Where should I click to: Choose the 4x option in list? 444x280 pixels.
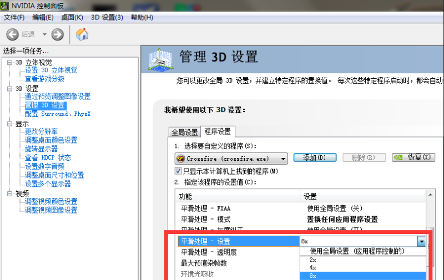click(363, 268)
